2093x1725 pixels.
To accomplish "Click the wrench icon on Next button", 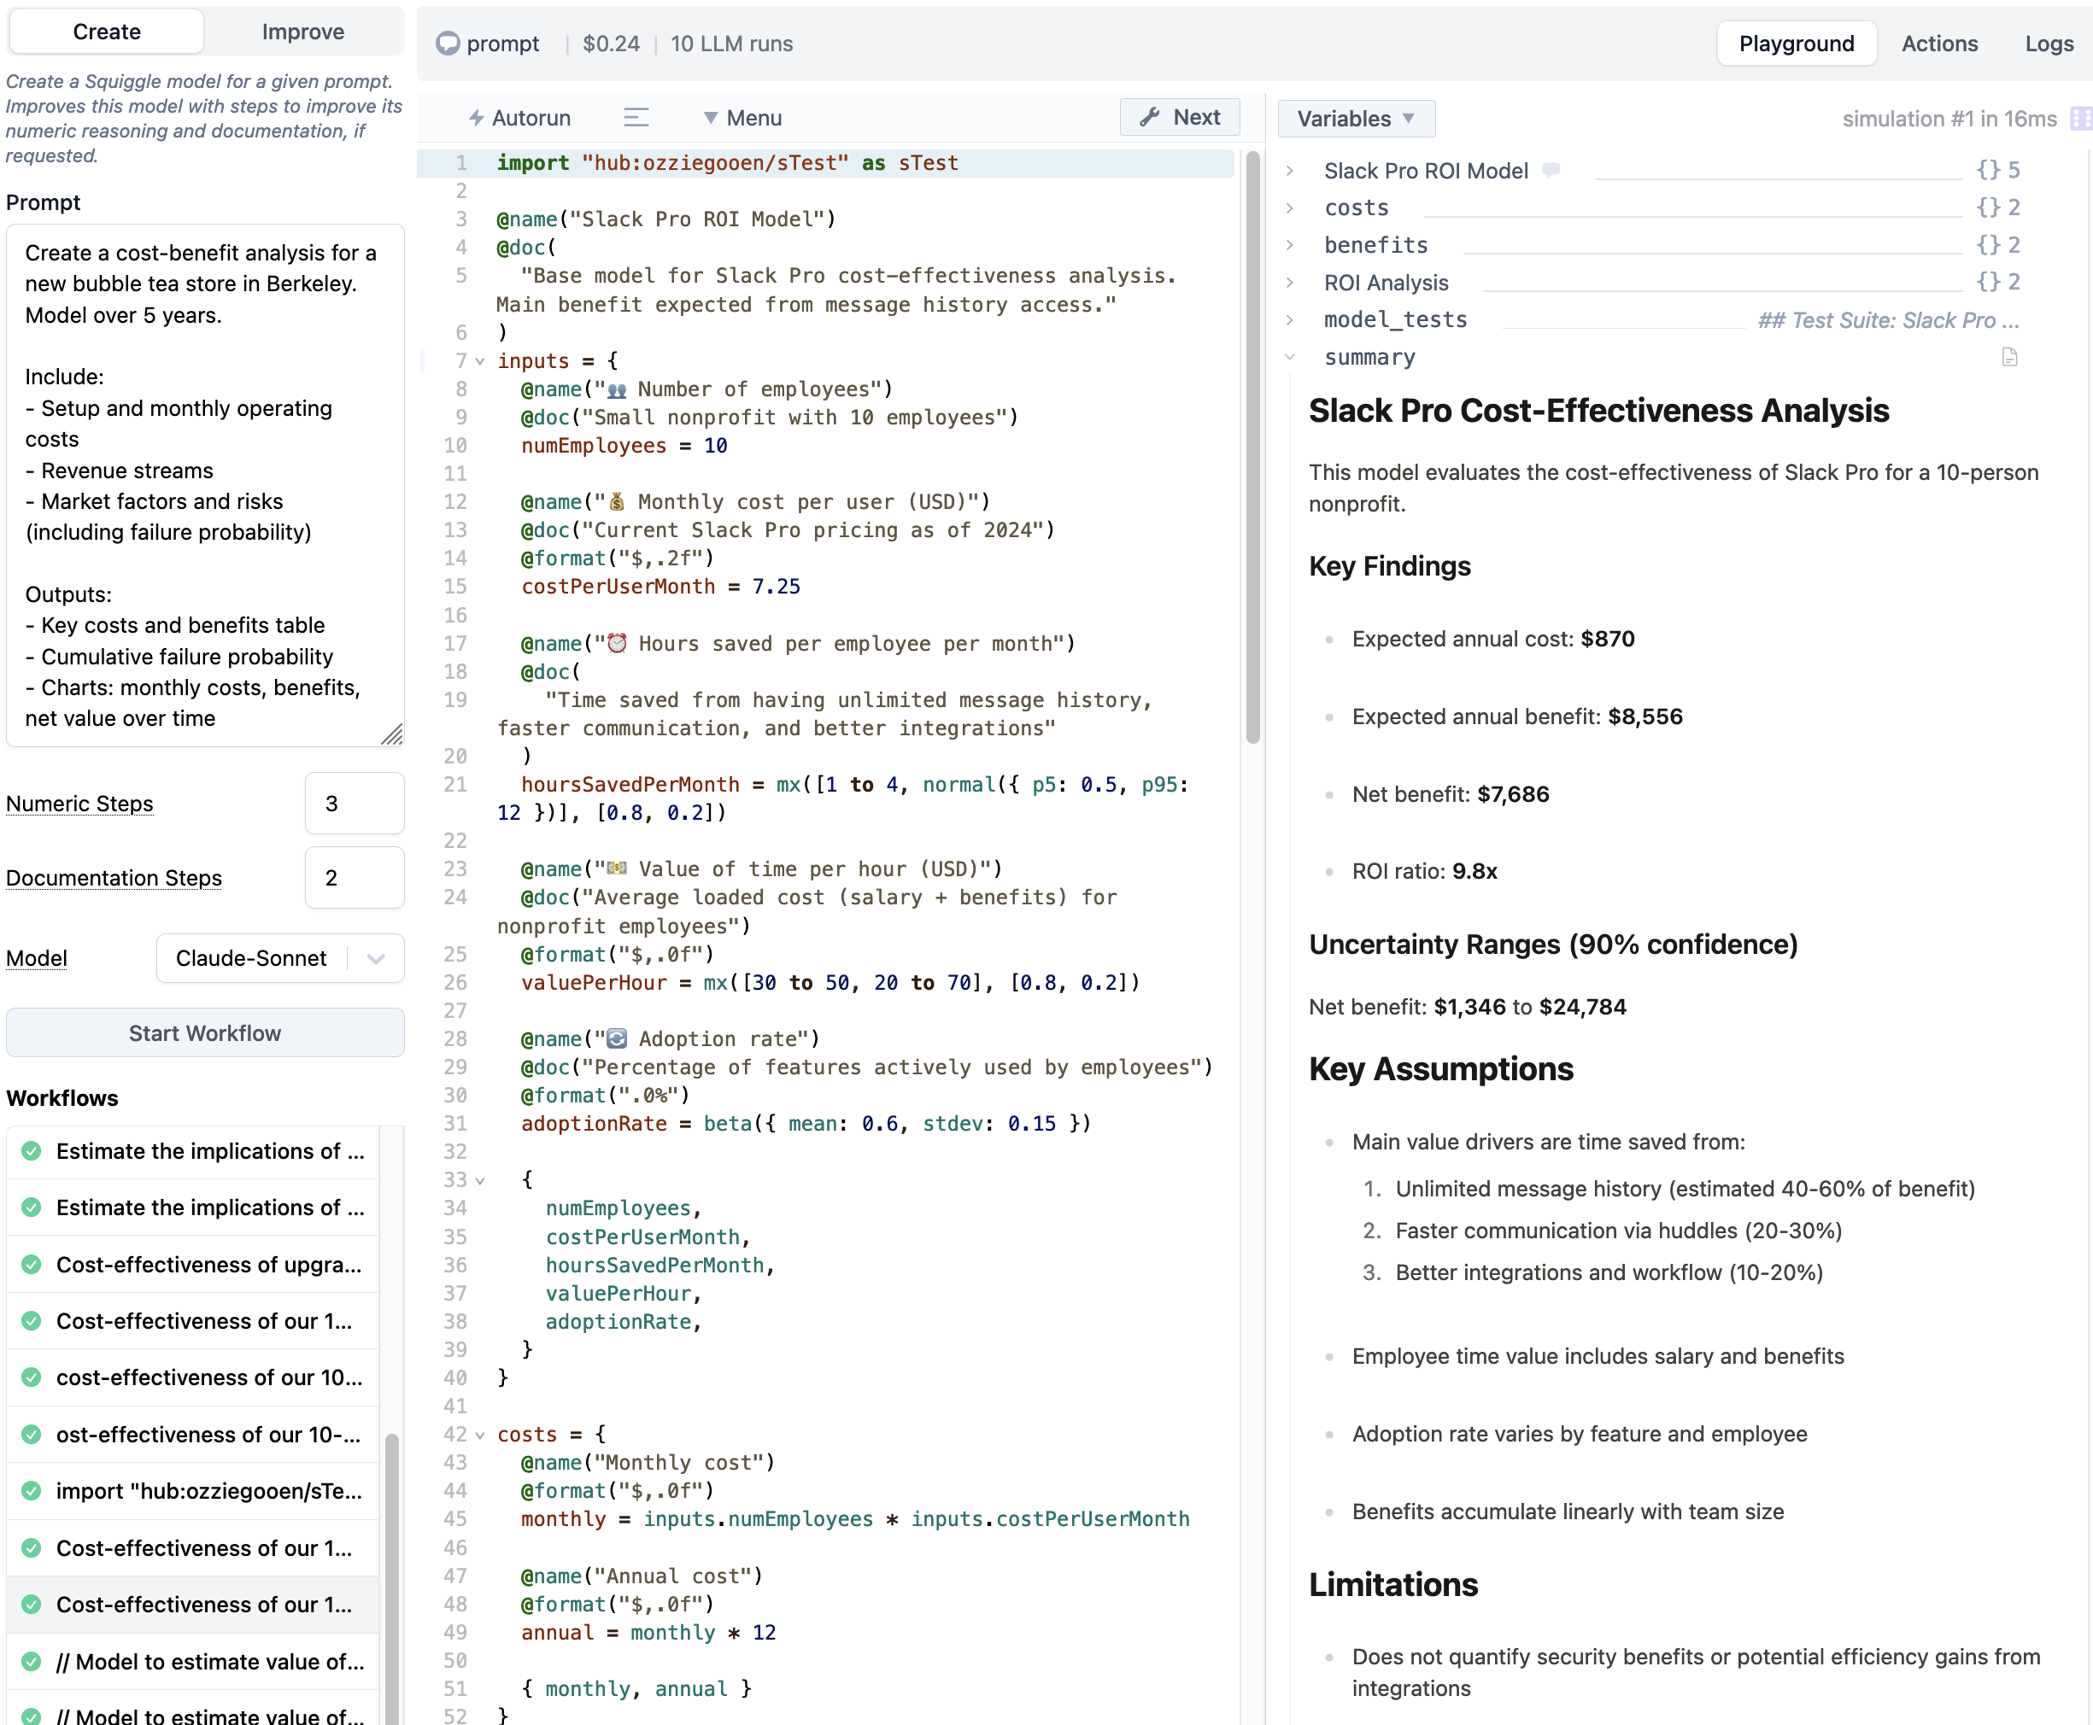I will tap(1150, 117).
